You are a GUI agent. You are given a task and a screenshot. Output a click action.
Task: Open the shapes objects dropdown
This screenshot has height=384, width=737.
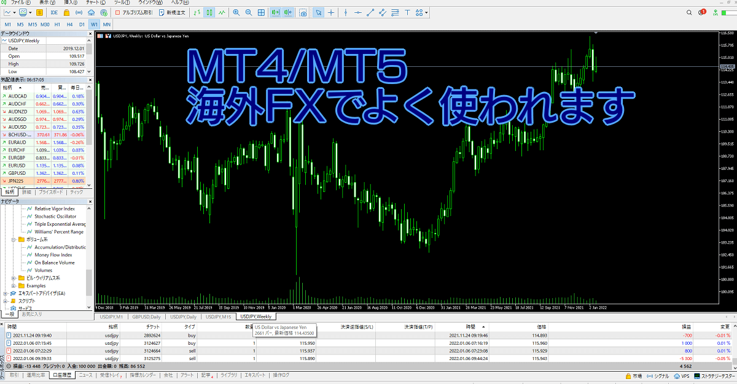426,12
